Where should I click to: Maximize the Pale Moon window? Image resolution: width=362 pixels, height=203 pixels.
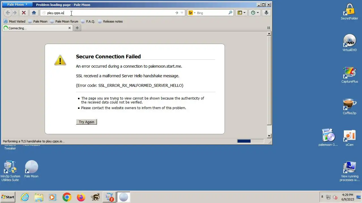264,5
